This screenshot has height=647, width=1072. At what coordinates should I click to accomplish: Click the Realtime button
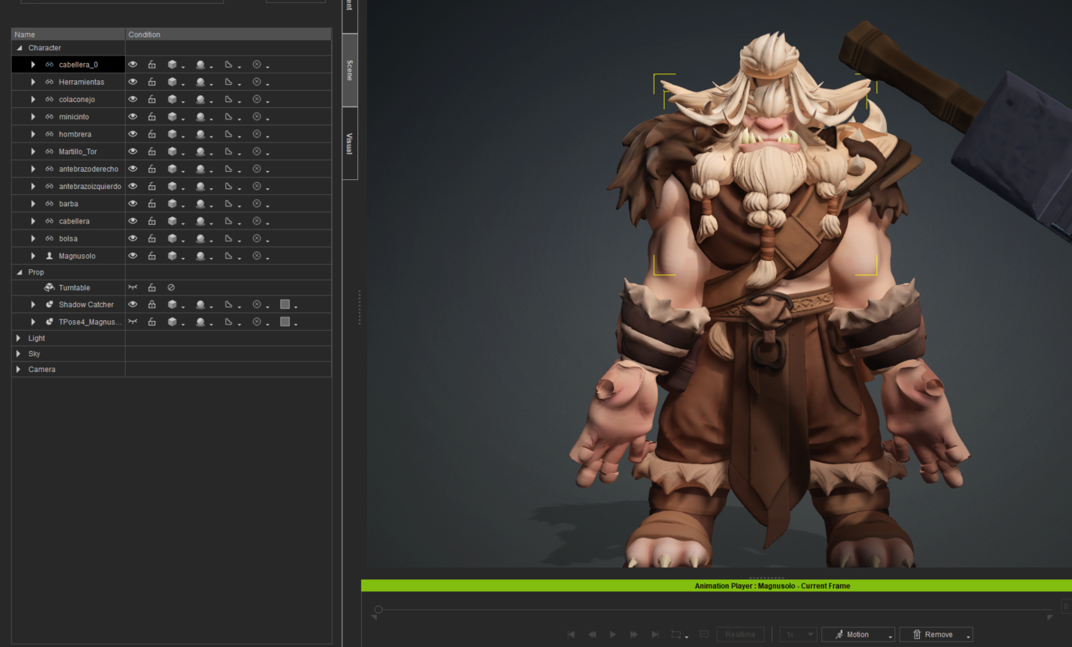point(740,634)
